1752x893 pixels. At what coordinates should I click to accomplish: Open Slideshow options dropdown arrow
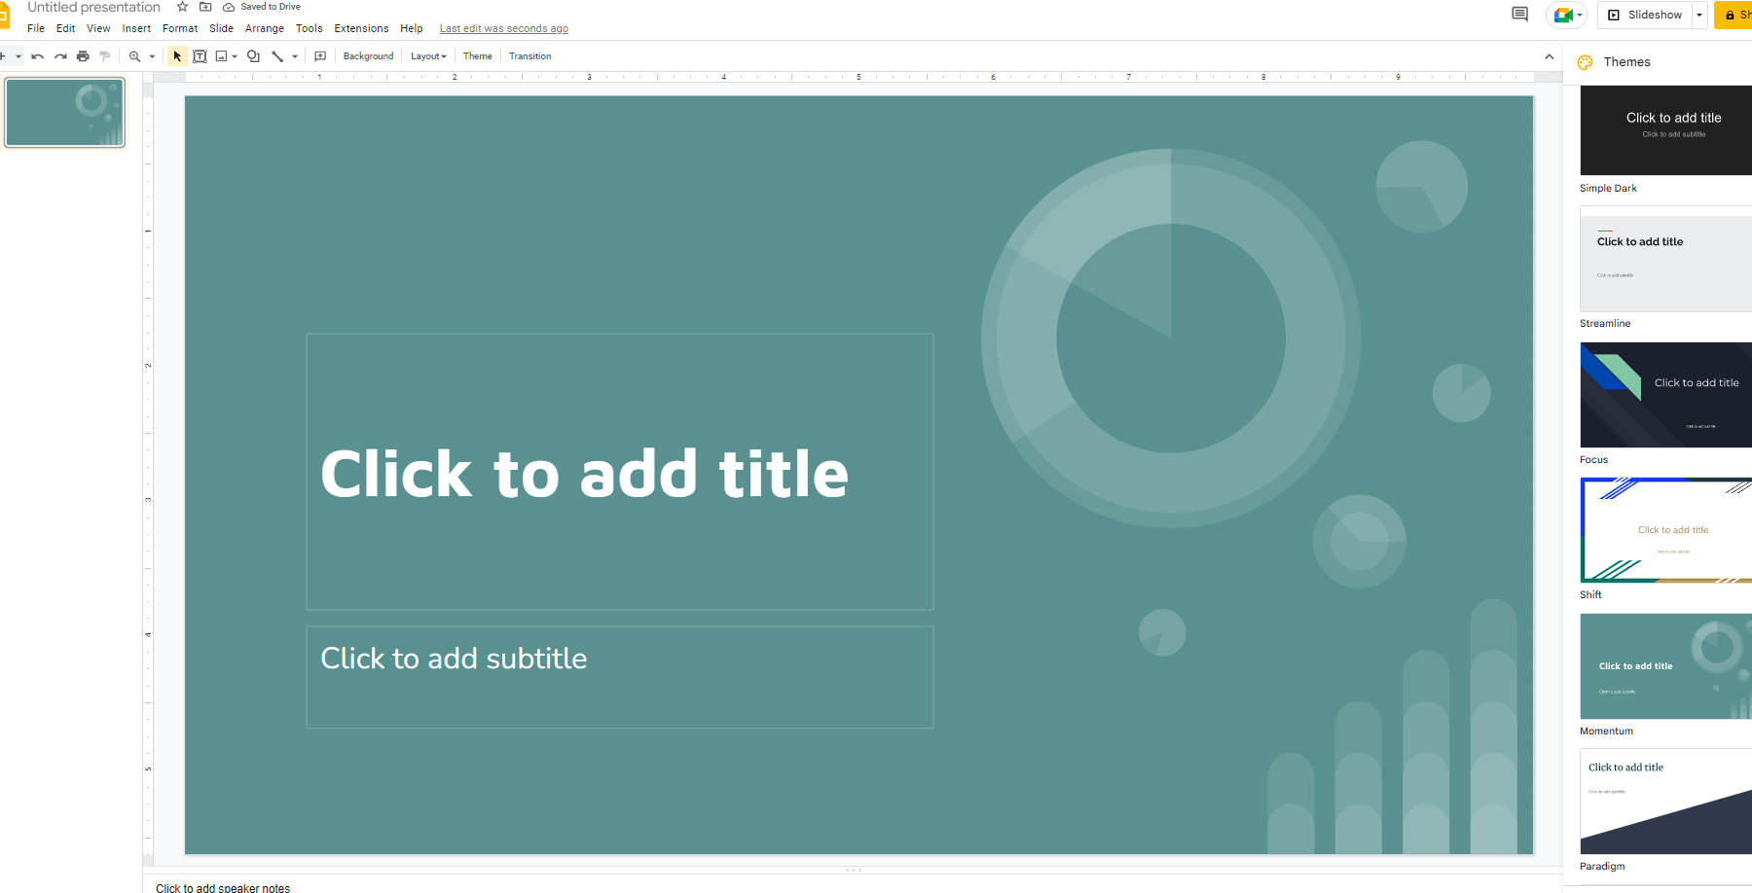click(1699, 15)
